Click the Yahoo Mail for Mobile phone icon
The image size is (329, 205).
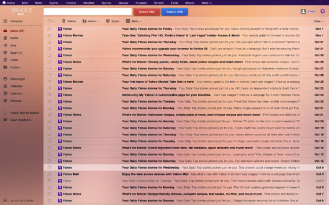pos(5,113)
